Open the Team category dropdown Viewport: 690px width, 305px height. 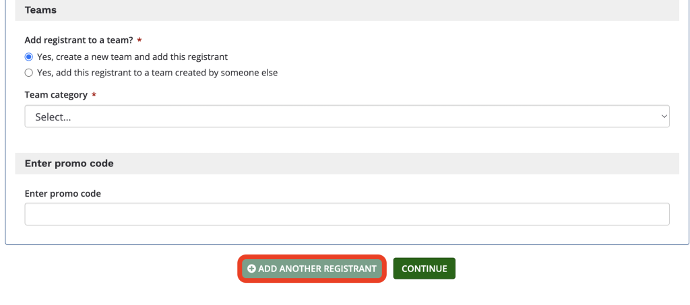click(x=347, y=116)
